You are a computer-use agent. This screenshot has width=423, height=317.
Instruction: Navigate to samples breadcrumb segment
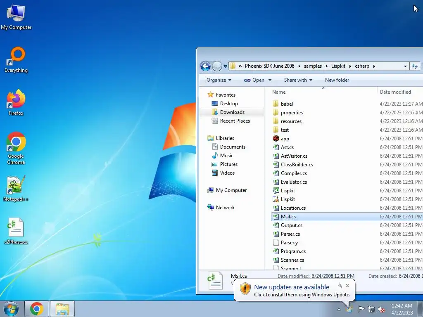pyautogui.click(x=313, y=66)
